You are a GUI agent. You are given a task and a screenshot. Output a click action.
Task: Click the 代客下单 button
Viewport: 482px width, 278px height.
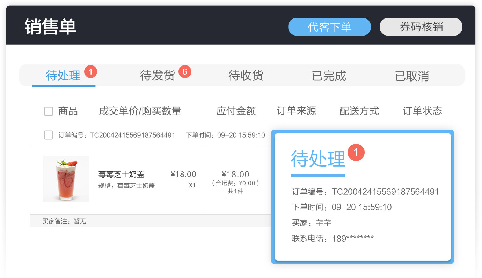[329, 26]
